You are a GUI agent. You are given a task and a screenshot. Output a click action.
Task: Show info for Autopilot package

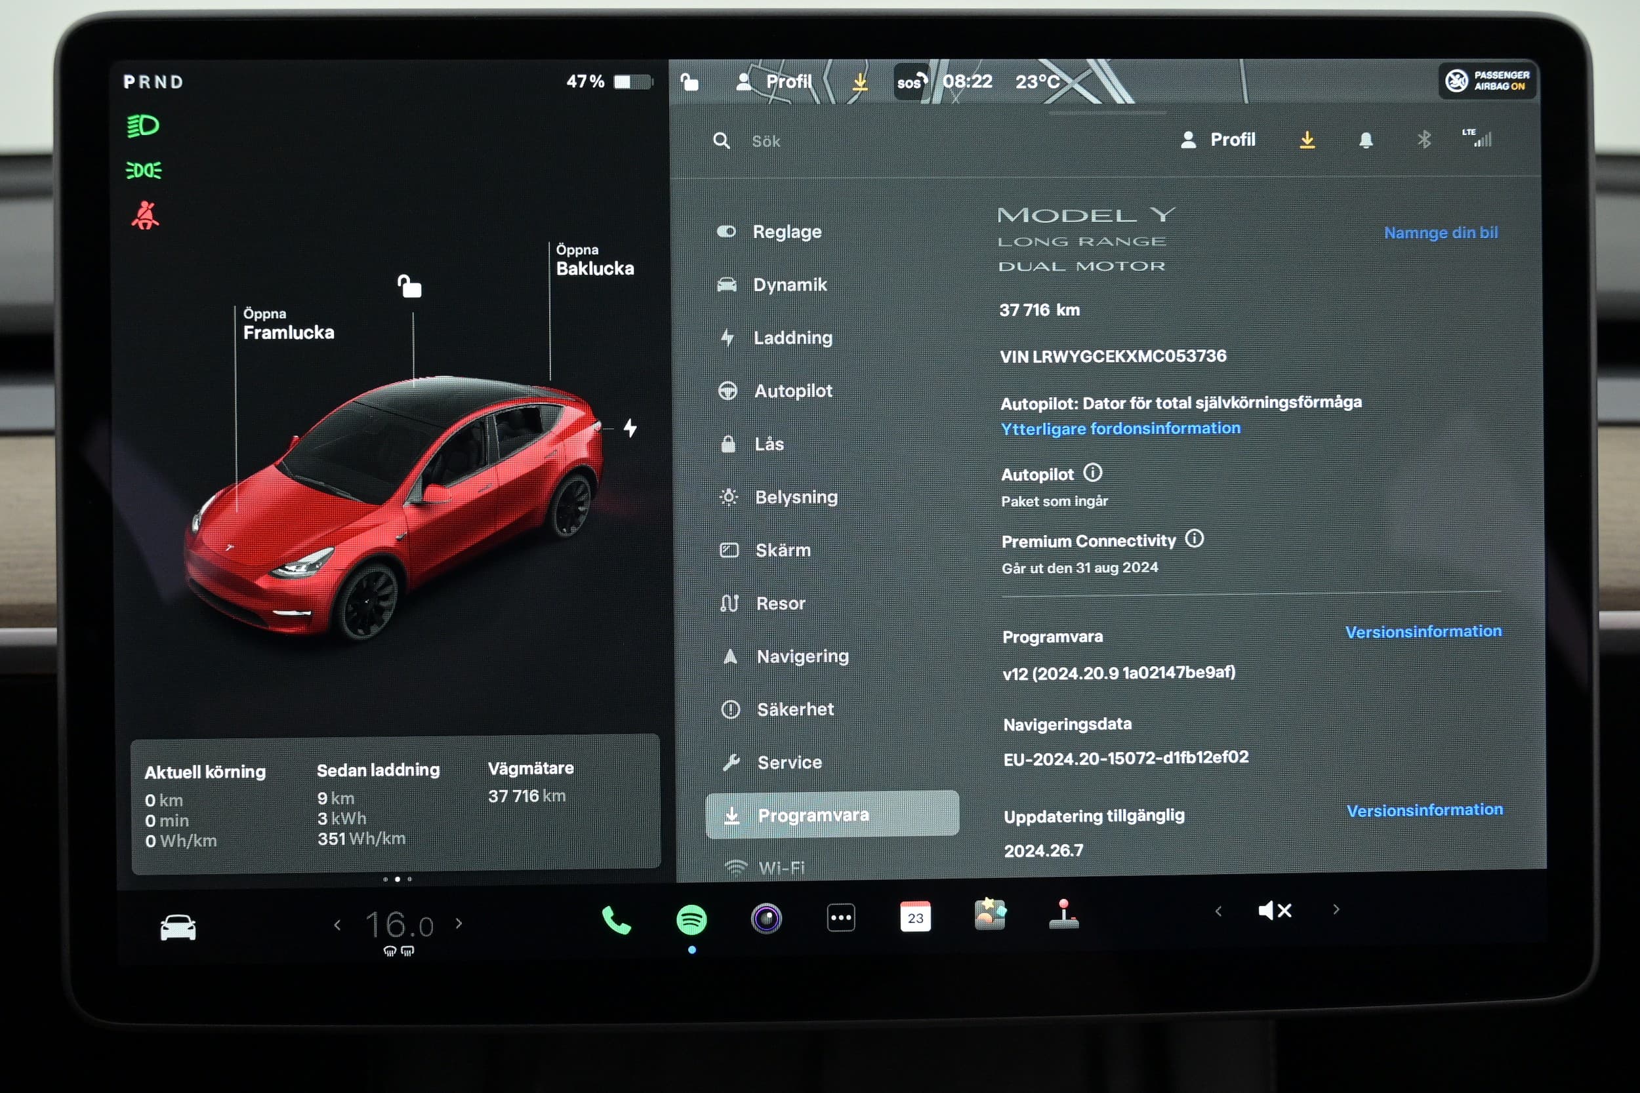coord(1092,473)
